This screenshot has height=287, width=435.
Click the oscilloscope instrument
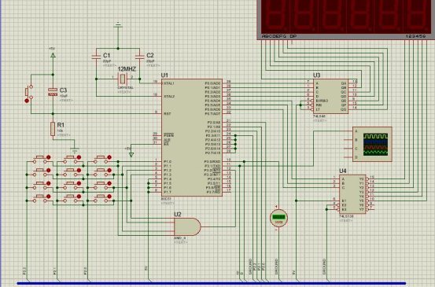[372, 144]
